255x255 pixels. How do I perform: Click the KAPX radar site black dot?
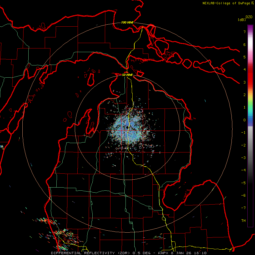point(127,127)
